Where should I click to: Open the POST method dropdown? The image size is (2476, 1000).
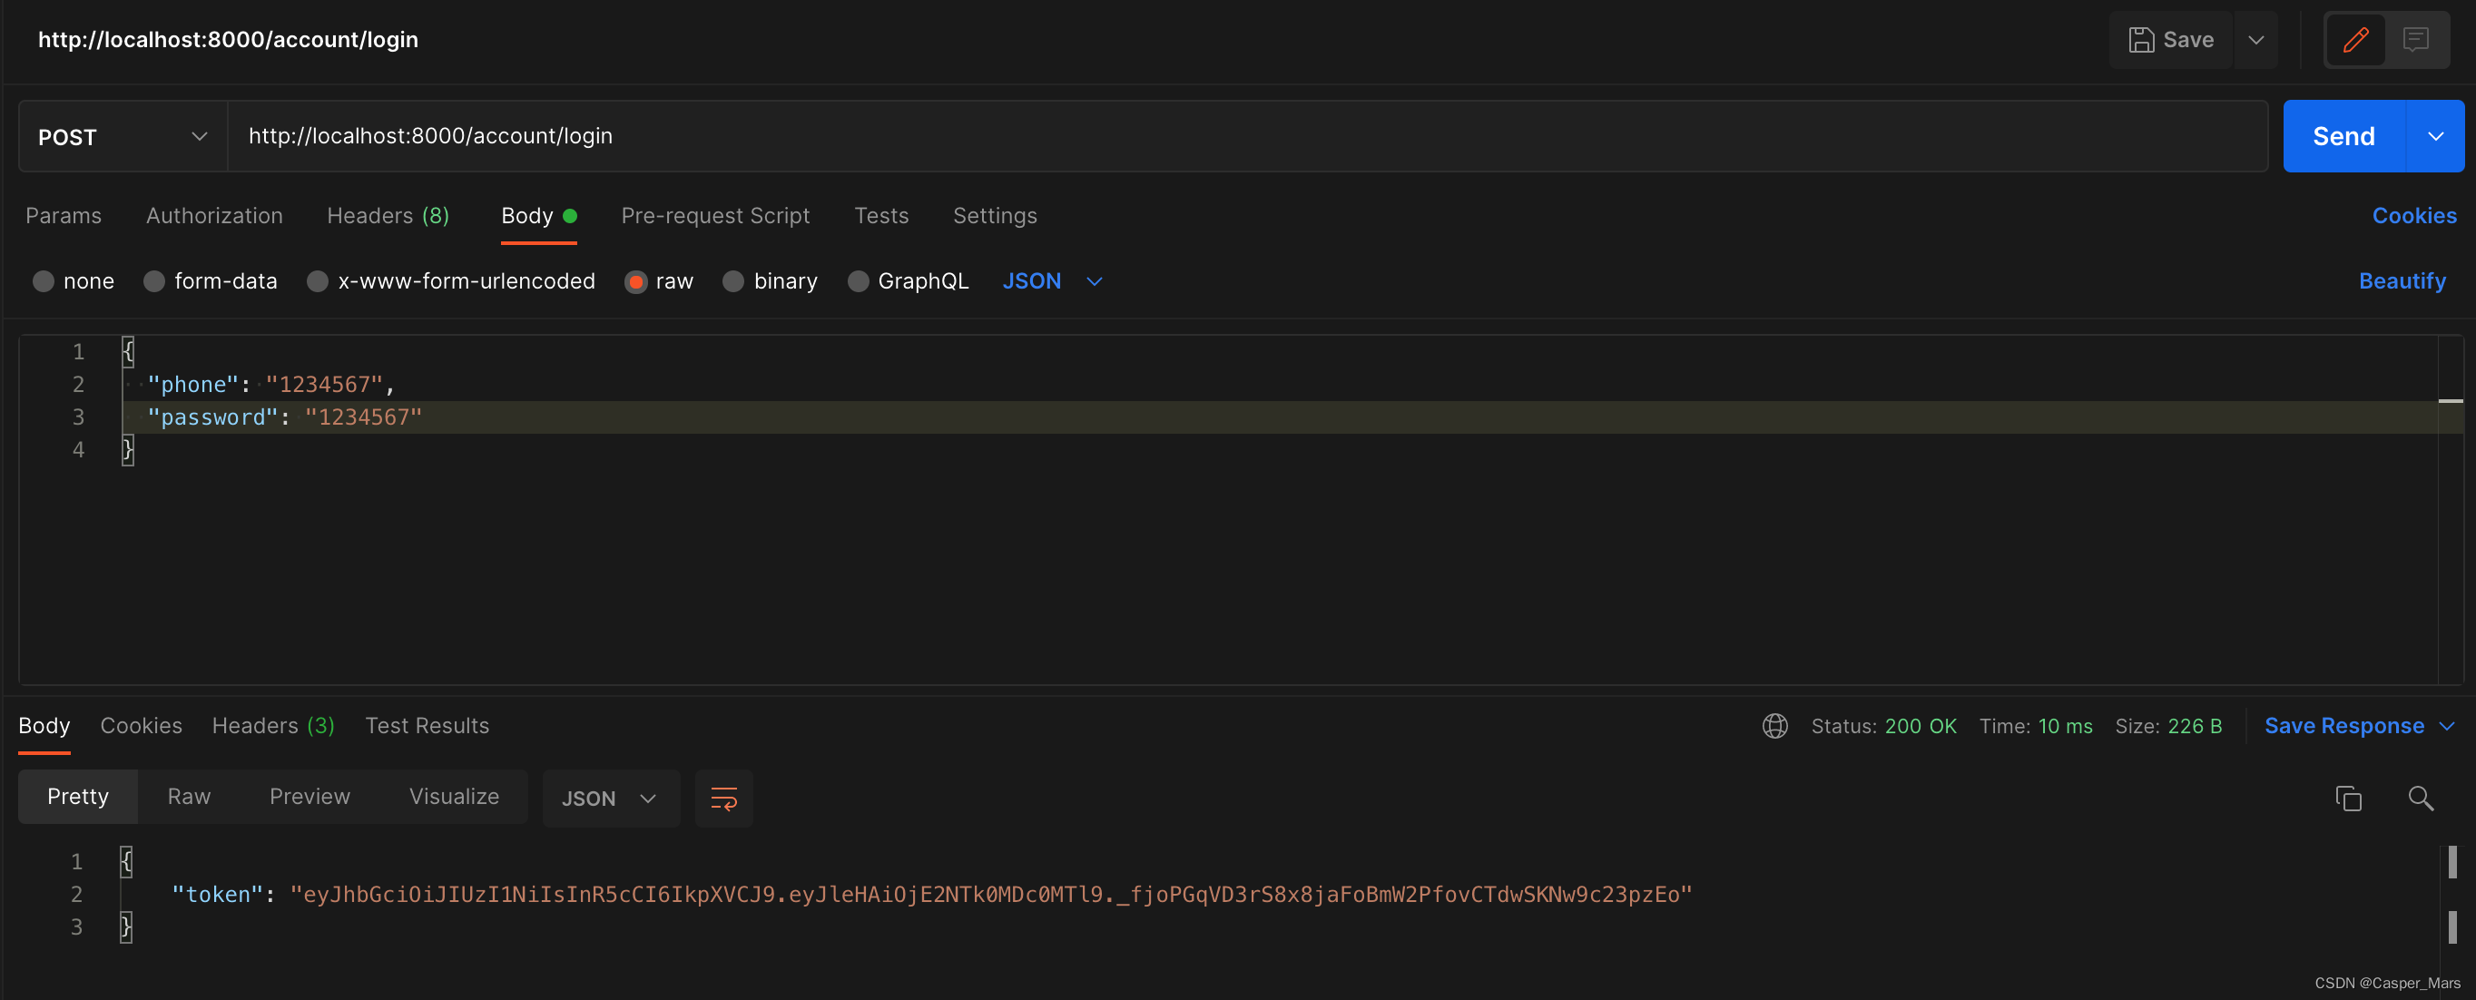tap(122, 136)
